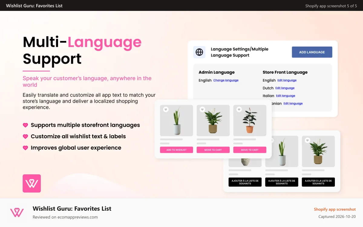This screenshot has height=227, width=363.
Task: Click the footer Wishlist Guru heart logo
Action: 17,212
